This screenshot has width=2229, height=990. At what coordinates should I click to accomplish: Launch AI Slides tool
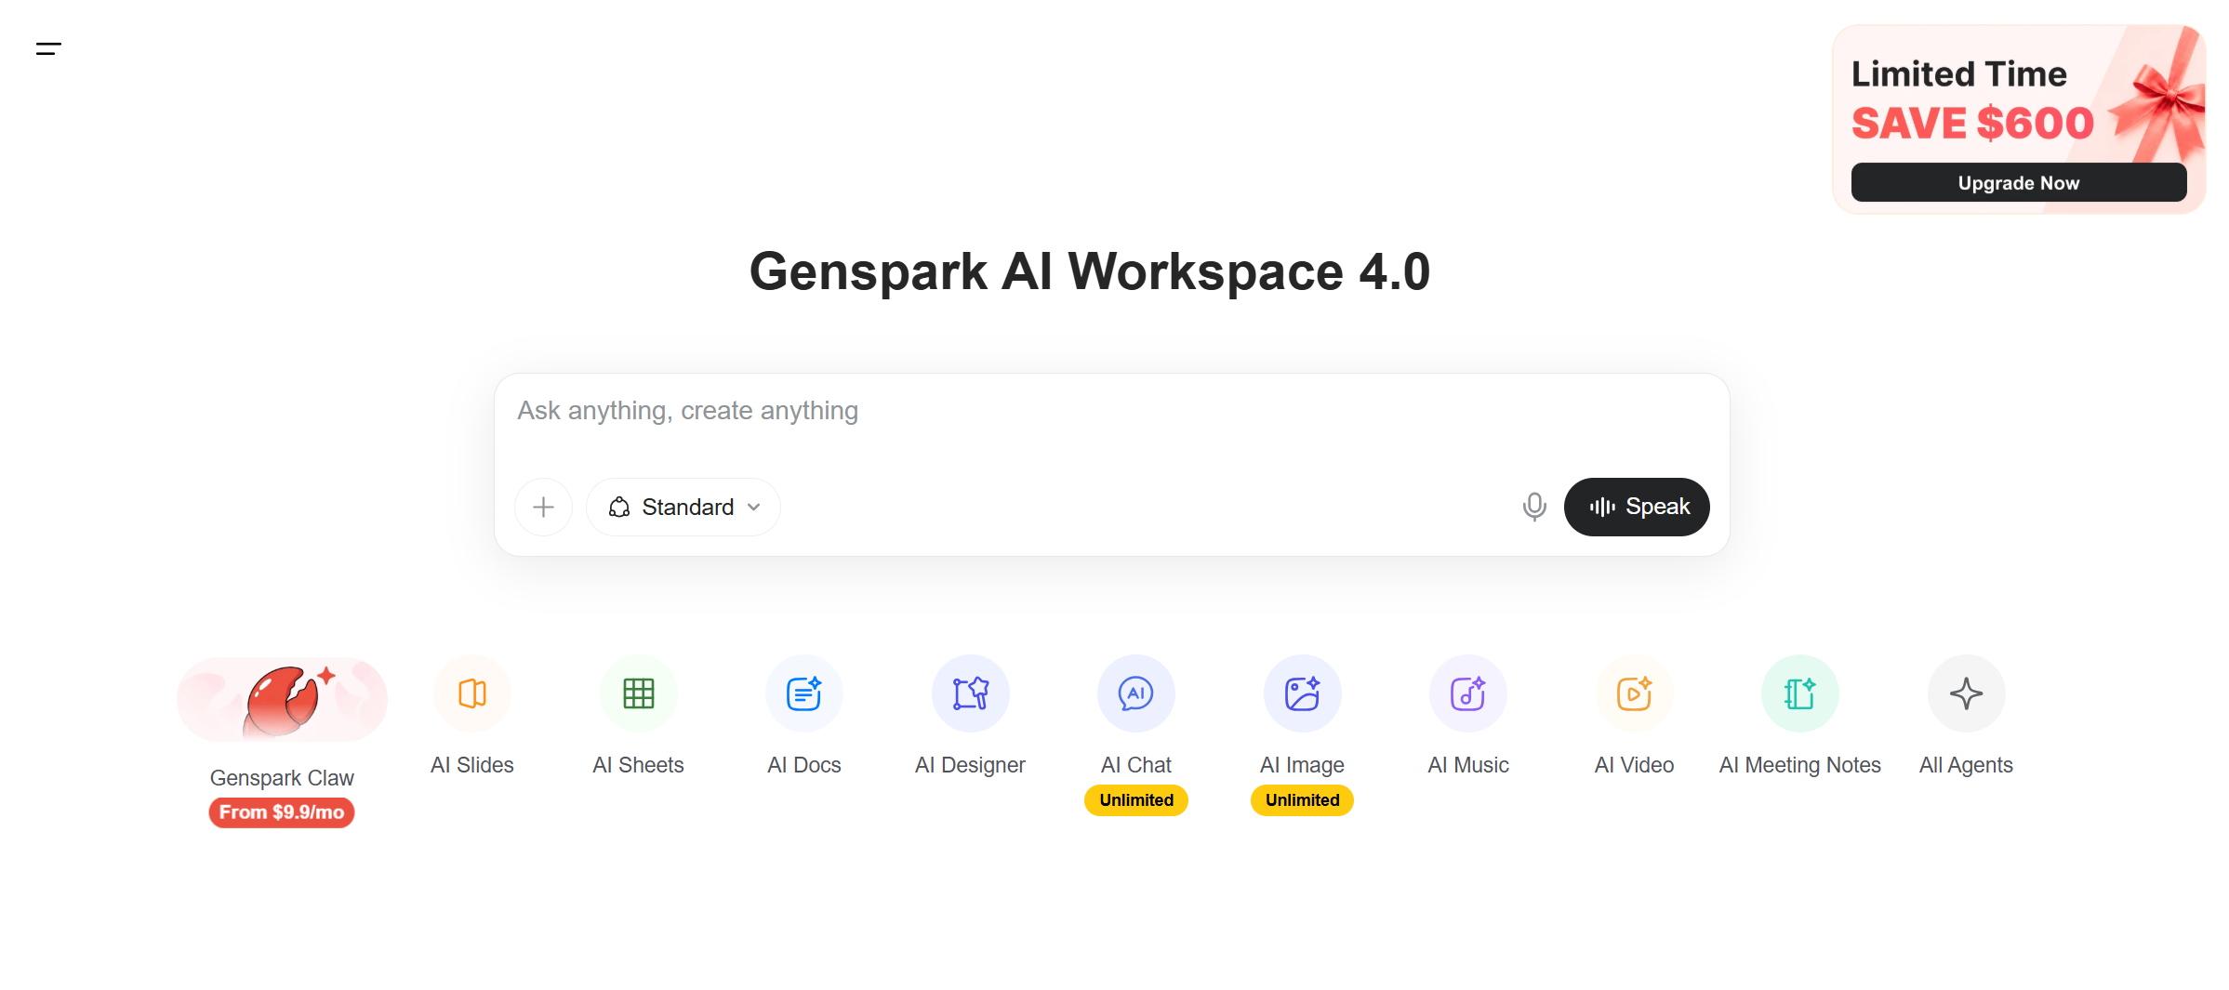(472, 693)
